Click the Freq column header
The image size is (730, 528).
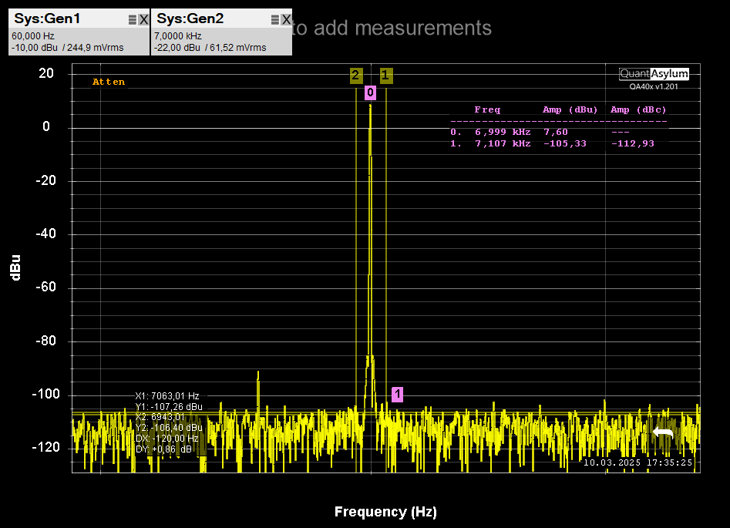[487, 110]
